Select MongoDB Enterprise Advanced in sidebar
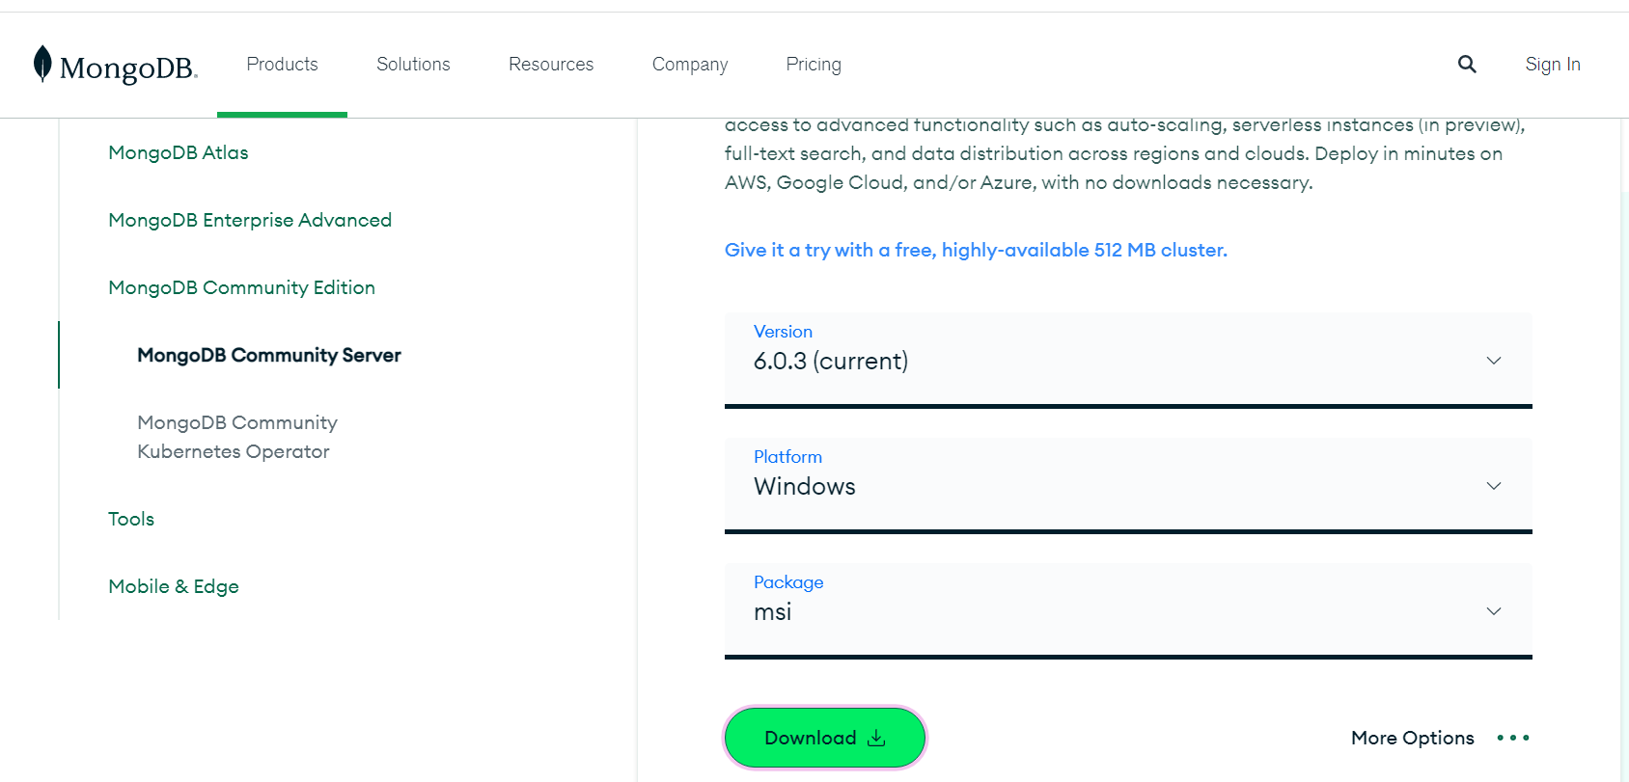This screenshot has width=1629, height=782. tap(250, 220)
